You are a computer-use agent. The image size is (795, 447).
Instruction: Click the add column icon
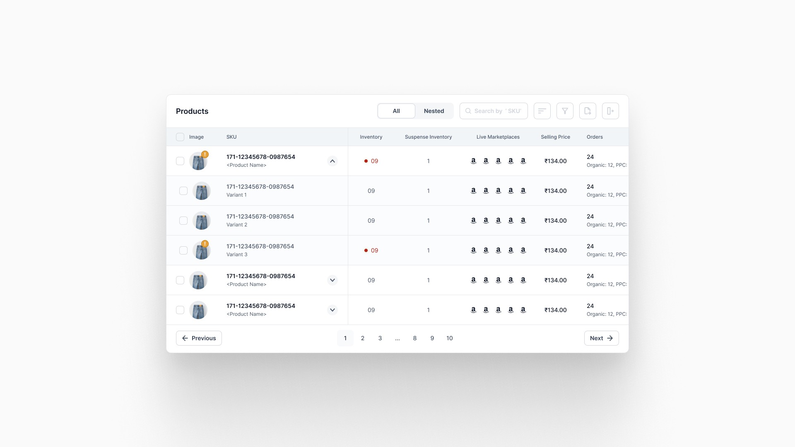(610, 111)
